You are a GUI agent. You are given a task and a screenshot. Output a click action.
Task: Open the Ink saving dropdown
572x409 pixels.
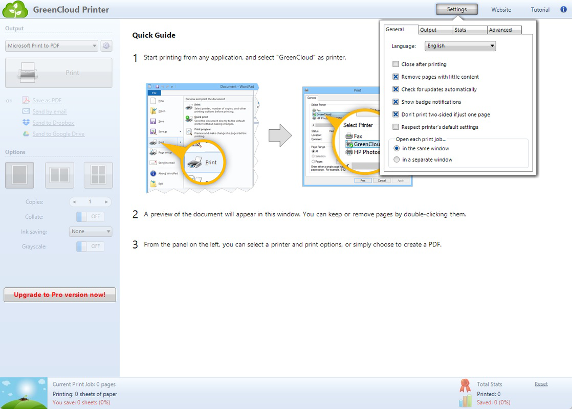[x=91, y=232]
